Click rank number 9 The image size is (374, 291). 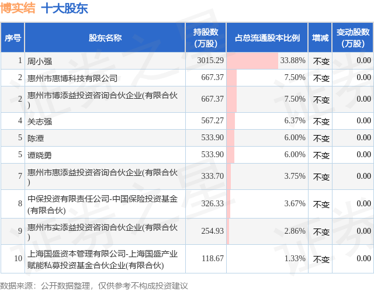pyautogui.click(x=20, y=231)
